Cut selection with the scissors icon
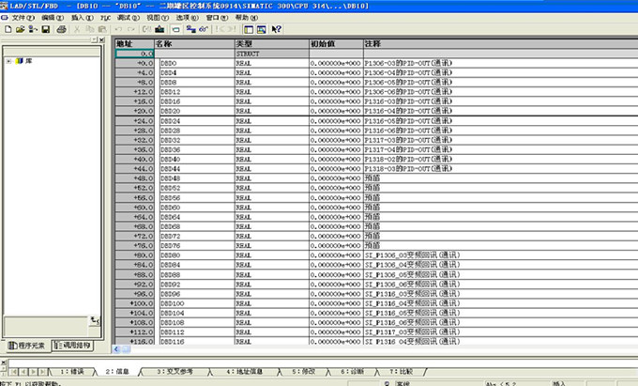 pos(77,29)
